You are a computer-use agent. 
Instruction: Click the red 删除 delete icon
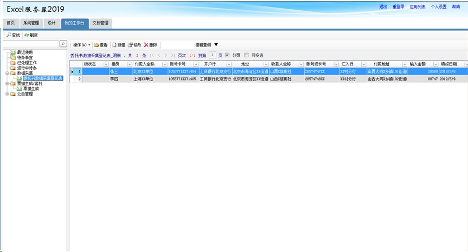point(146,45)
